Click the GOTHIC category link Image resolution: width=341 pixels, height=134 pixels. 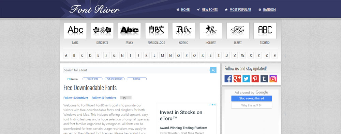coord(183,43)
